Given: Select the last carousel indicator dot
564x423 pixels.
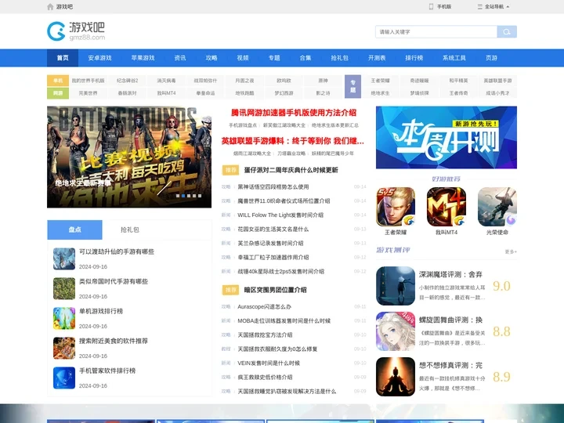Looking at the screenshot, I should (x=200, y=196).
